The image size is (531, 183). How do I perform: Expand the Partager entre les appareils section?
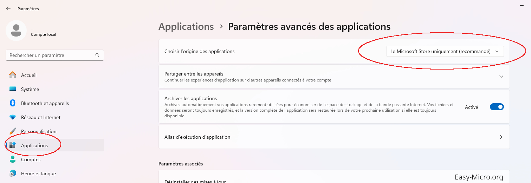point(334,77)
